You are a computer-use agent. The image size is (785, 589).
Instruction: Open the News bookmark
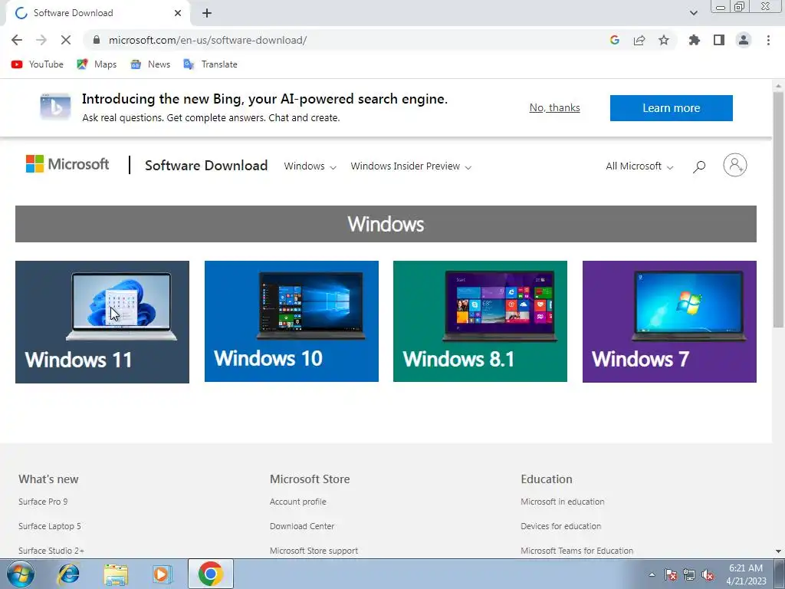click(x=150, y=64)
